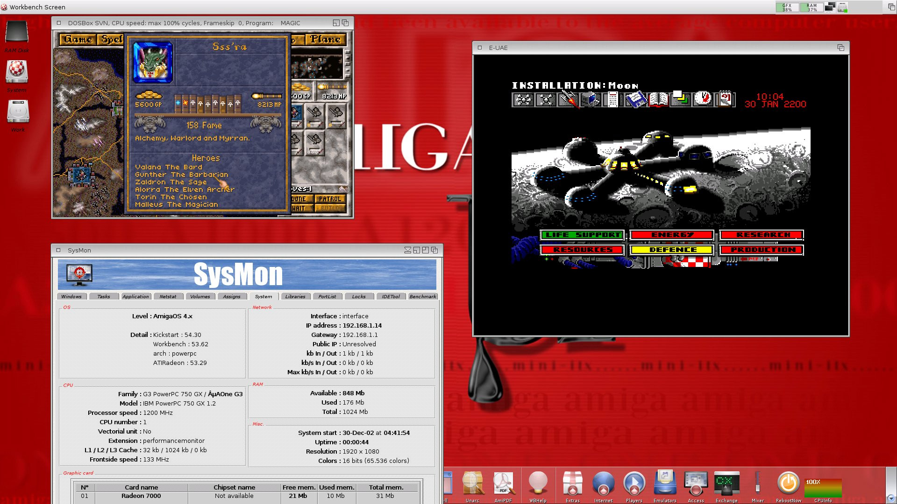Viewport: 897px width, 504px height.
Task: Open Mixer from the dock
Action: click(x=758, y=487)
